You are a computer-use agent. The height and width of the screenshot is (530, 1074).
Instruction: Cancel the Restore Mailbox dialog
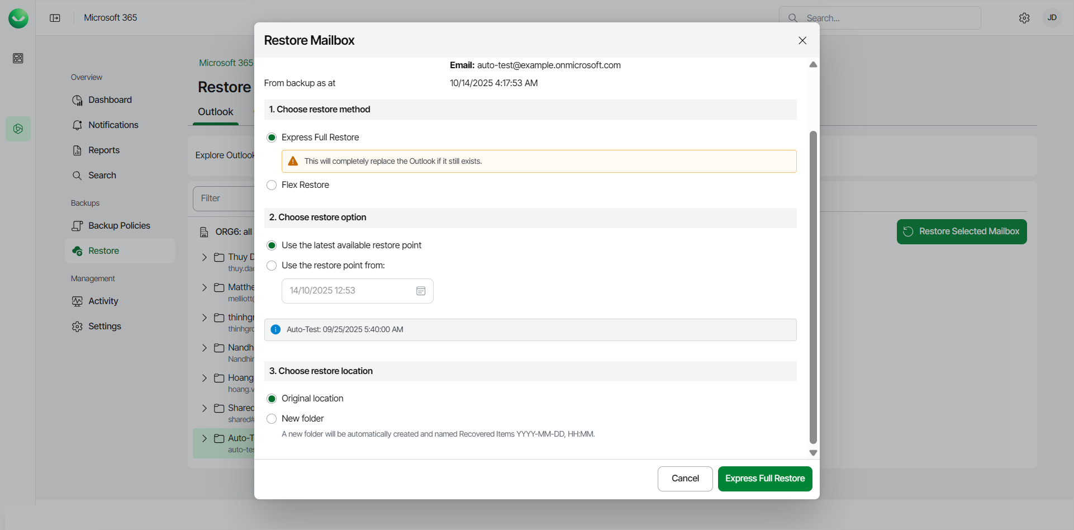(685, 479)
